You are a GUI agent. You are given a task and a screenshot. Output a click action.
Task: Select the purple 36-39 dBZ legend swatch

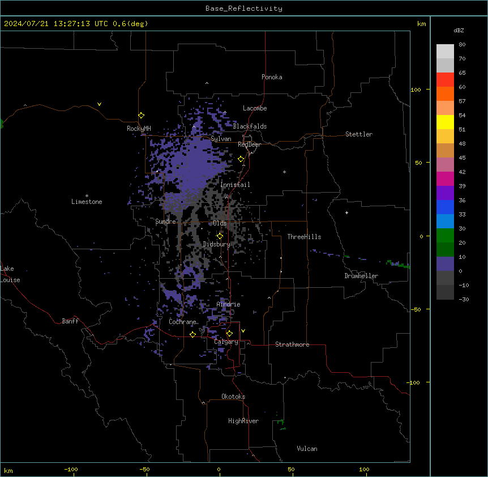(x=445, y=193)
